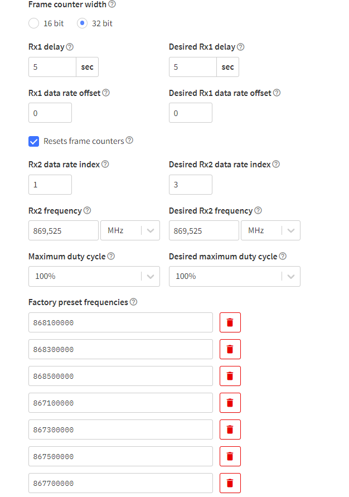Delete the 868500000 frequency entry
This screenshot has height=497, width=349.
(230, 376)
